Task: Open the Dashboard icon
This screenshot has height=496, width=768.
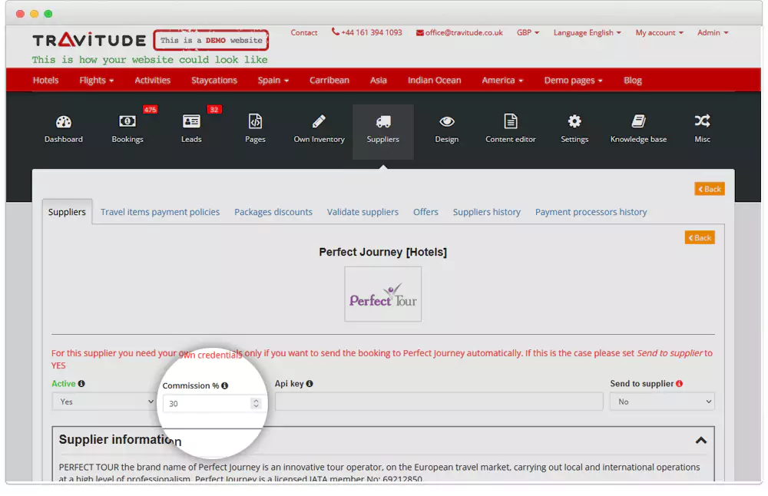Action: tap(64, 127)
